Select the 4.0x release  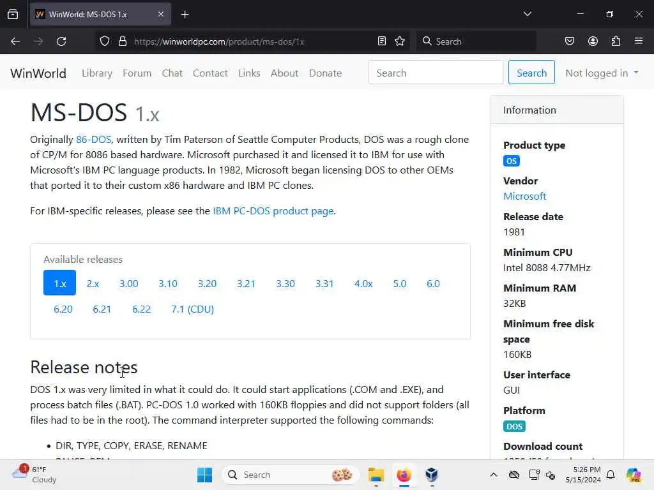[x=363, y=284]
